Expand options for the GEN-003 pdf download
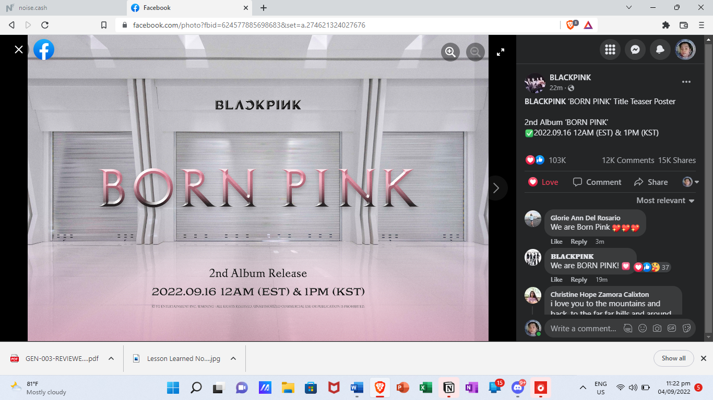713x400 pixels. pyautogui.click(x=111, y=358)
